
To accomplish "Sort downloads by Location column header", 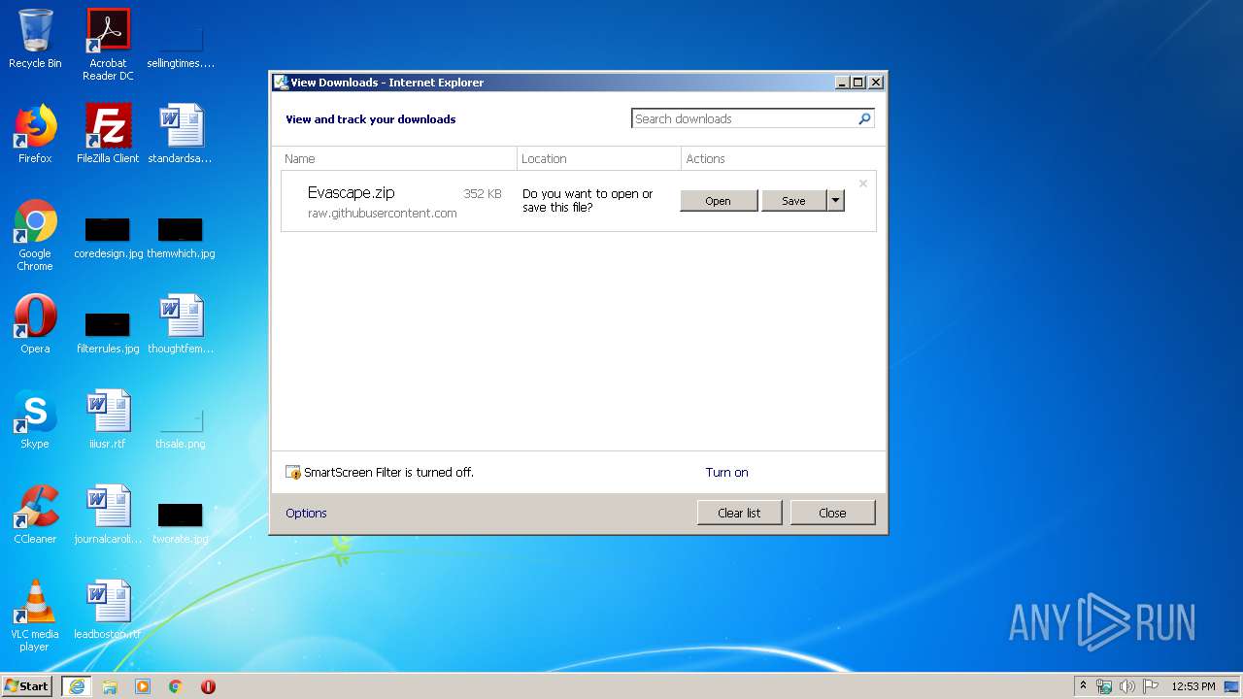I will click(599, 158).
